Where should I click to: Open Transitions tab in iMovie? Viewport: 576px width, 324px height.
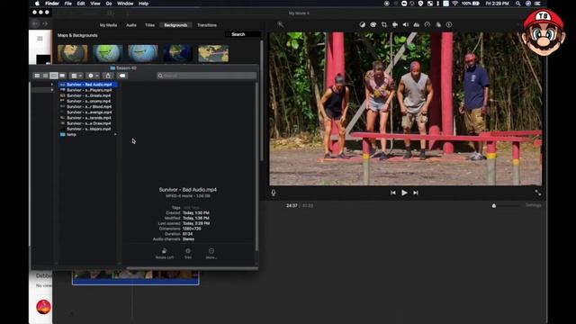coord(207,25)
